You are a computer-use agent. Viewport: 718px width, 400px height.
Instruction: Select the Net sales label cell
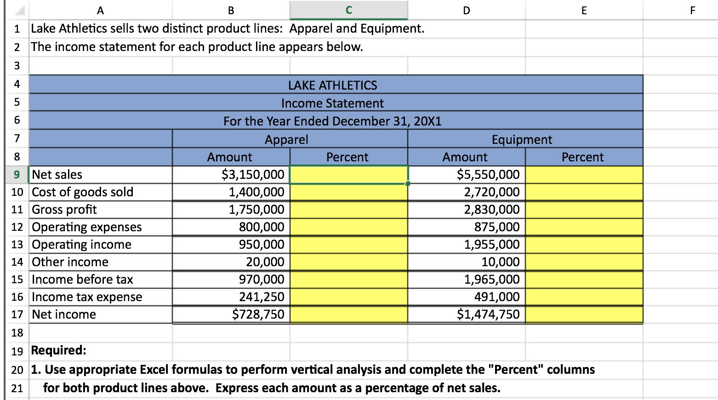[x=101, y=175]
